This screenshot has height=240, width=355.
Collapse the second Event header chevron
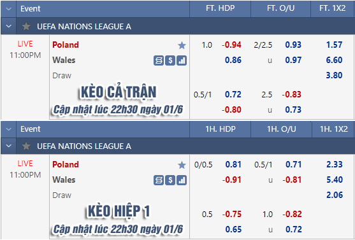[8, 129]
